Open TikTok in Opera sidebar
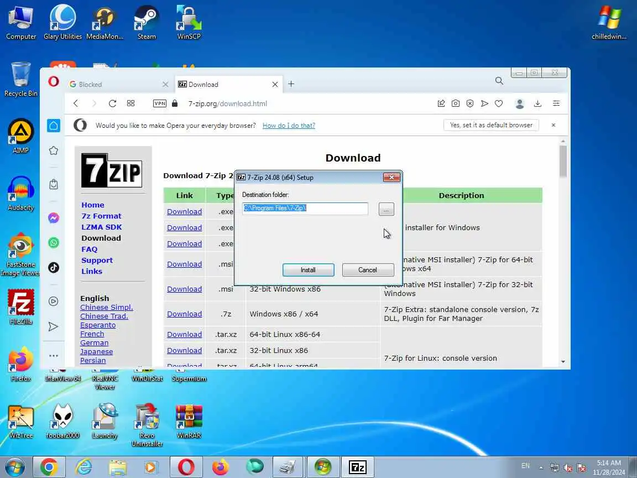Viewport: 637px width, 478px height. coord(54,267)
